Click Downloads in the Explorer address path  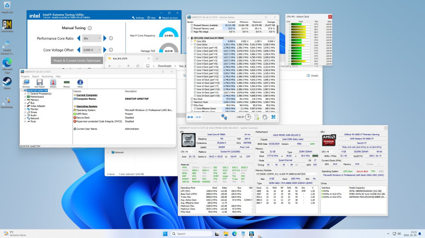click(x=165, y=66)
